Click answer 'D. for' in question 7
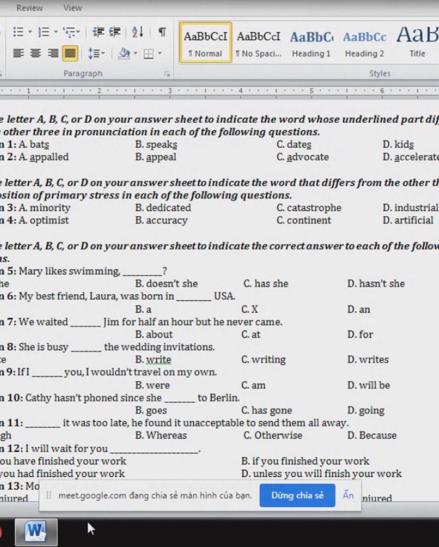 point(360,334)
